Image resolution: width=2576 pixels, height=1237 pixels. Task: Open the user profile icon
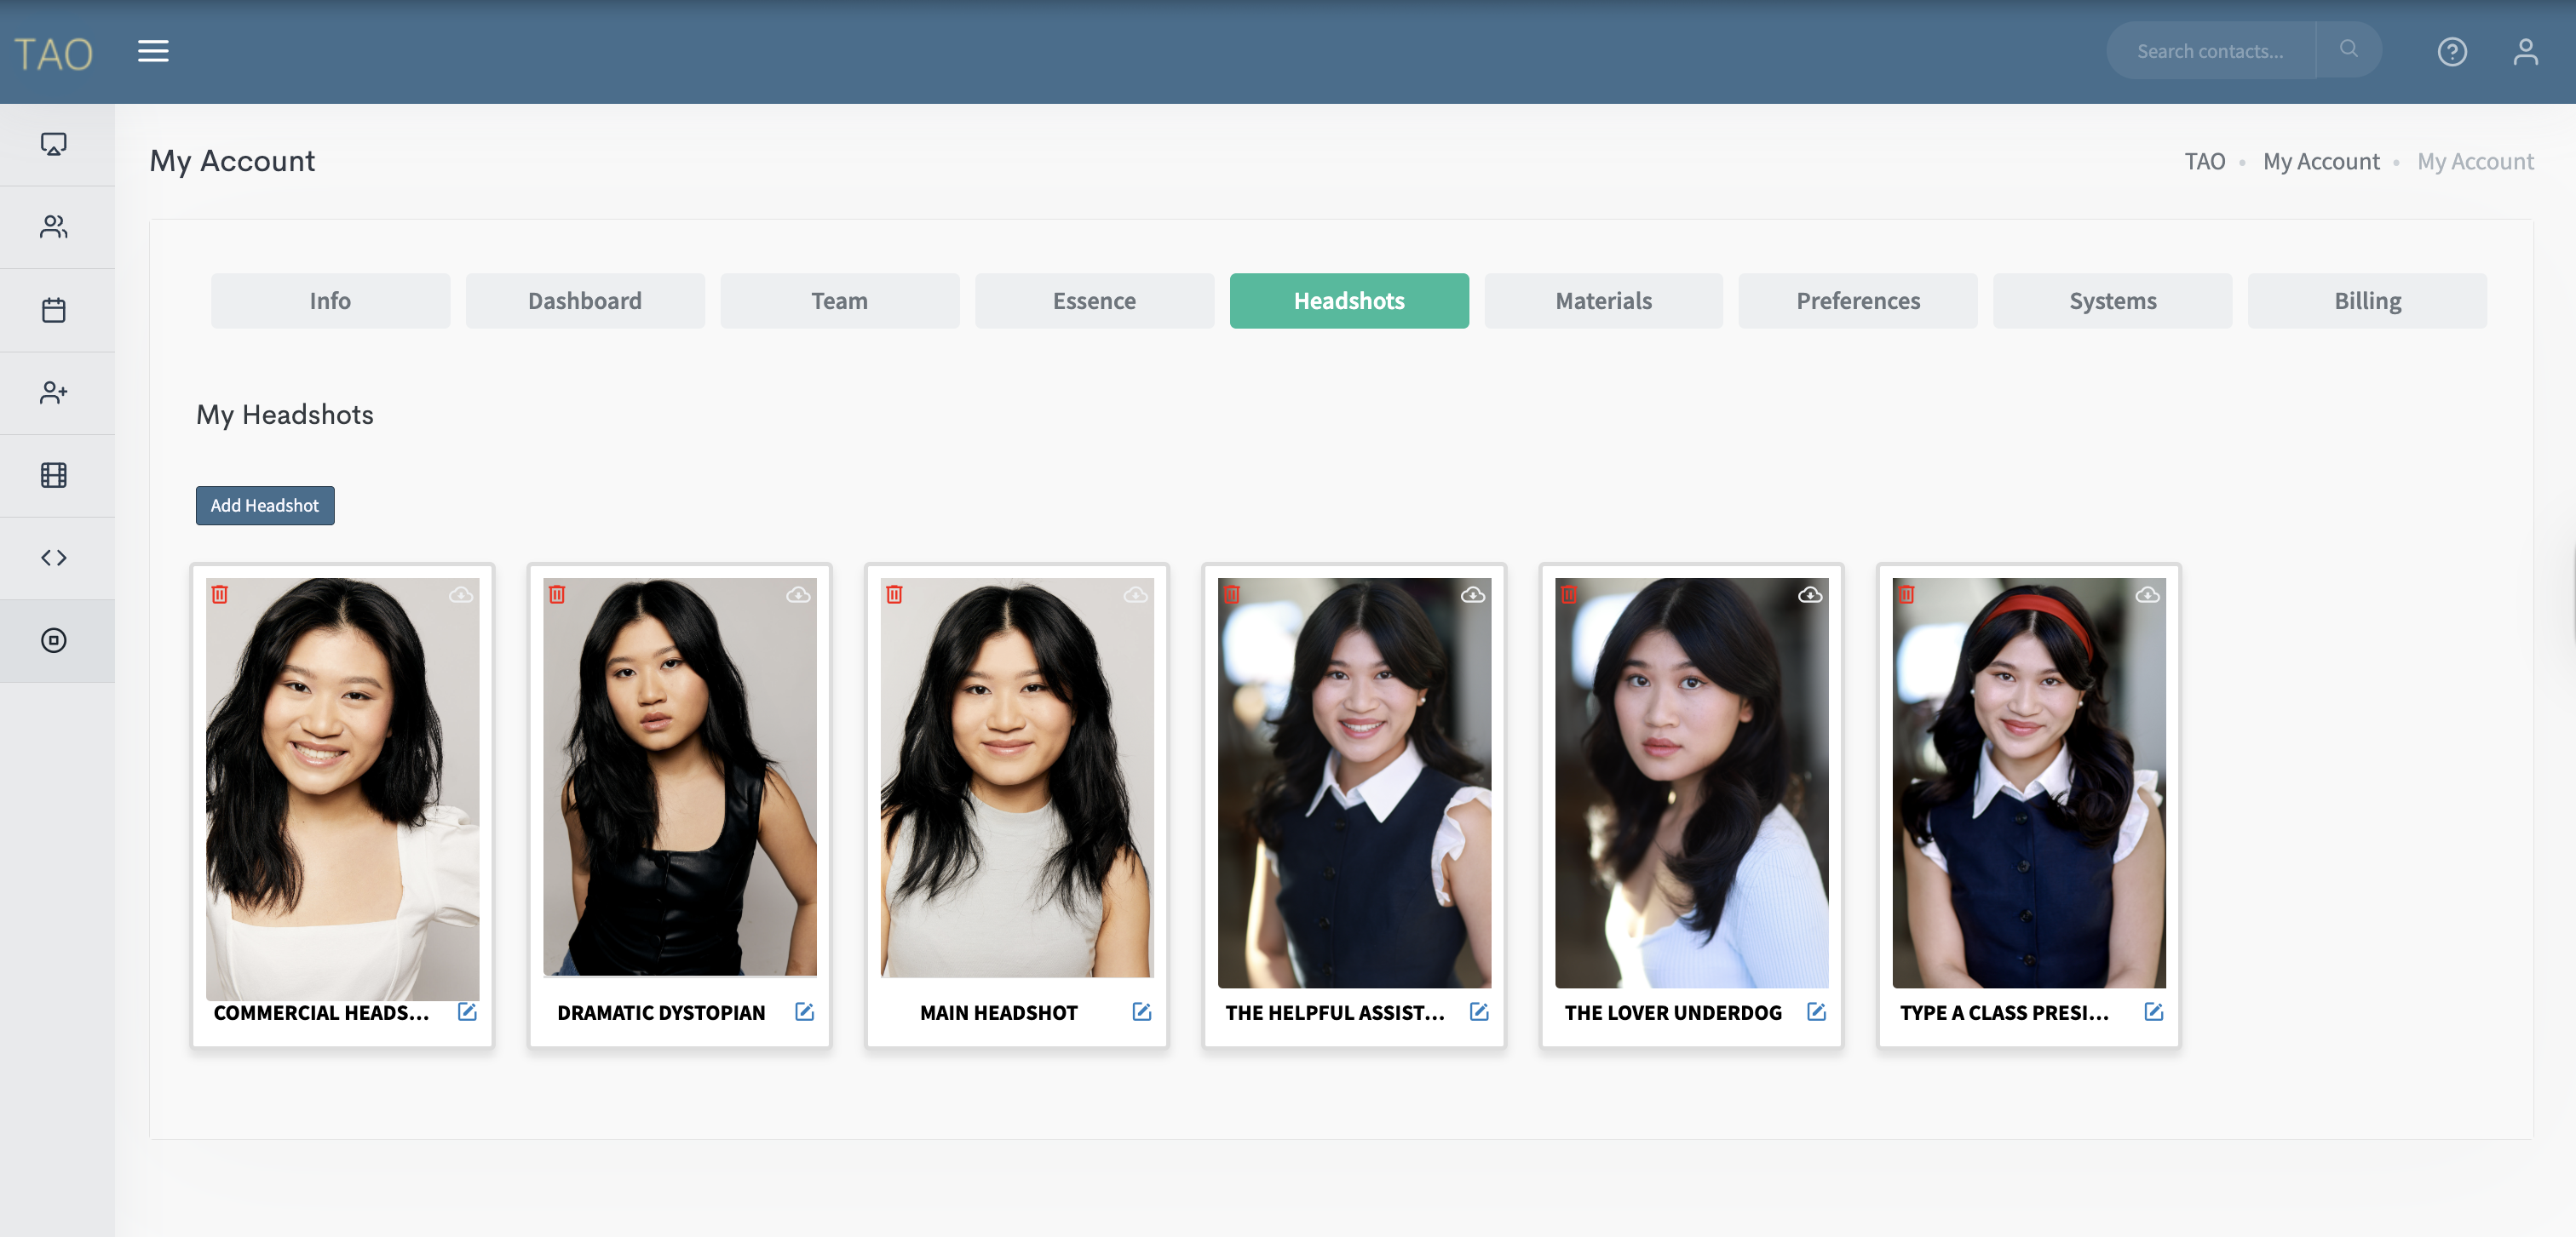(x=2525, y=51)
